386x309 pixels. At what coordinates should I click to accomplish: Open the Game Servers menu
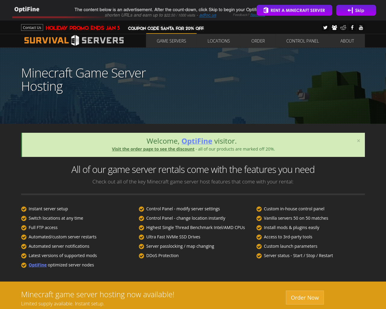click(171, 41)
